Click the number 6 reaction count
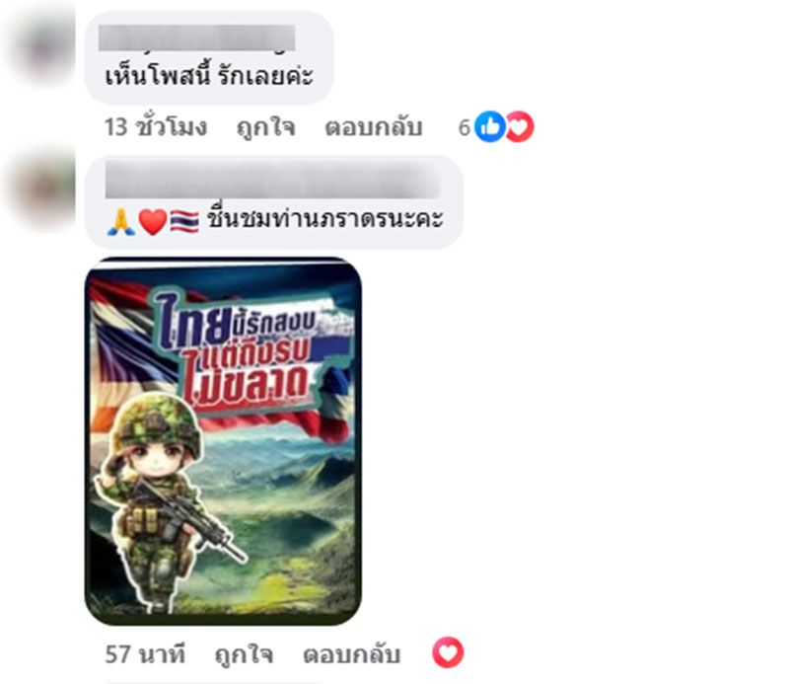 coord(464,127)
